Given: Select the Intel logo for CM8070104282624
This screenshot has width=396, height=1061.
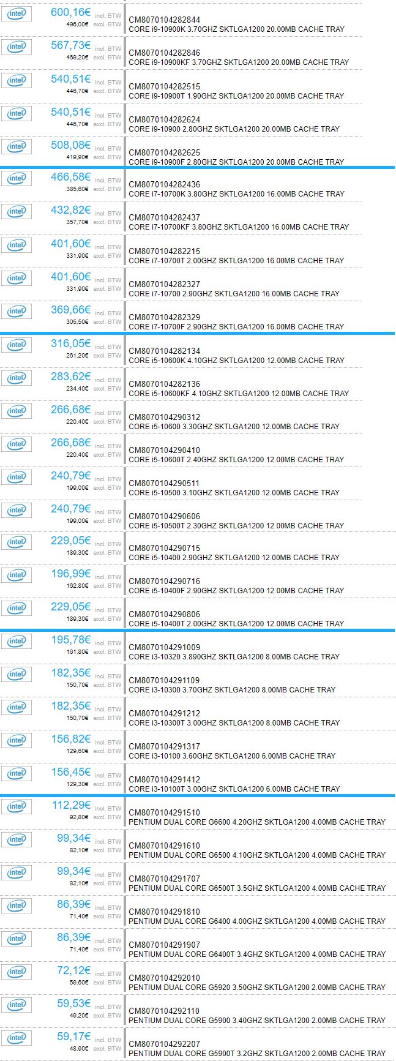Looking at the screenshot, I should coord(17,113).
